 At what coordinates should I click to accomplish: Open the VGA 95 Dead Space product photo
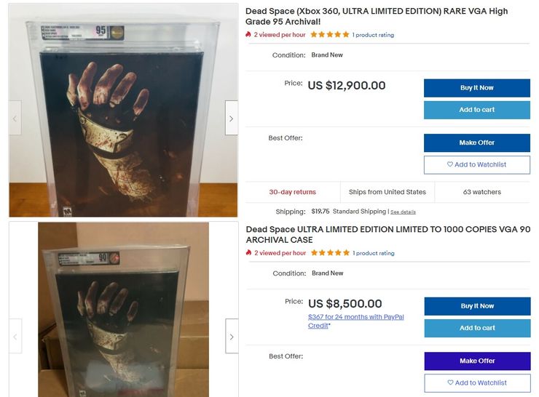[122, 109]
